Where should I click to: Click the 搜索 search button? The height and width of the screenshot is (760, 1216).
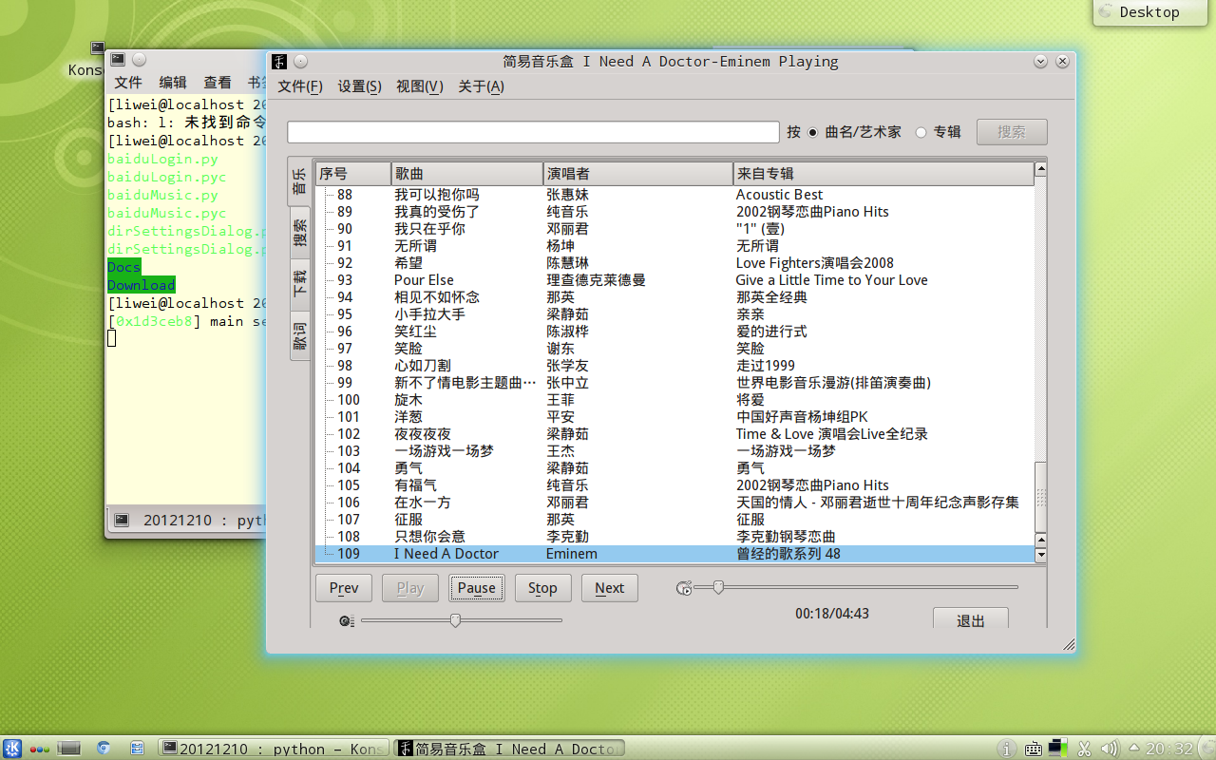click(x=1012, y=132)
